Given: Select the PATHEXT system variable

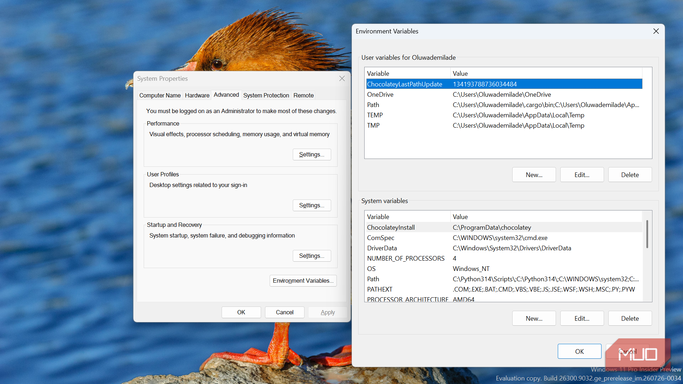Looking at the screenshot, I should [504, 289].
